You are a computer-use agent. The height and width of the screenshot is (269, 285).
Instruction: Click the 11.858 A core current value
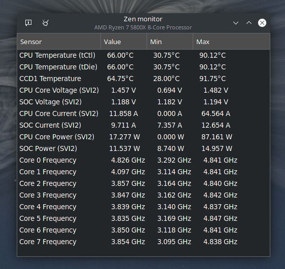coord(124,113)
